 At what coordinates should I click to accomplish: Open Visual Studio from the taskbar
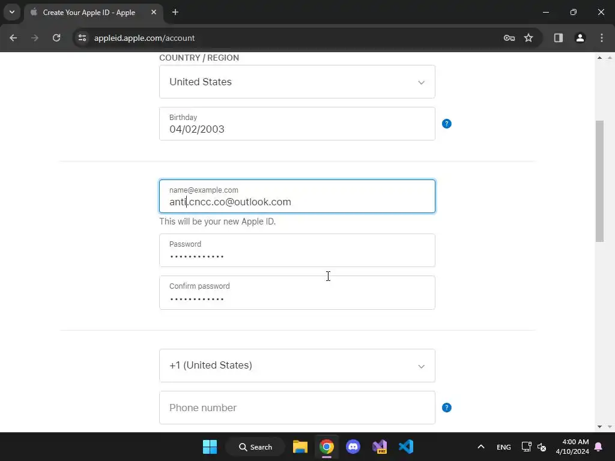tap(380, 447)
